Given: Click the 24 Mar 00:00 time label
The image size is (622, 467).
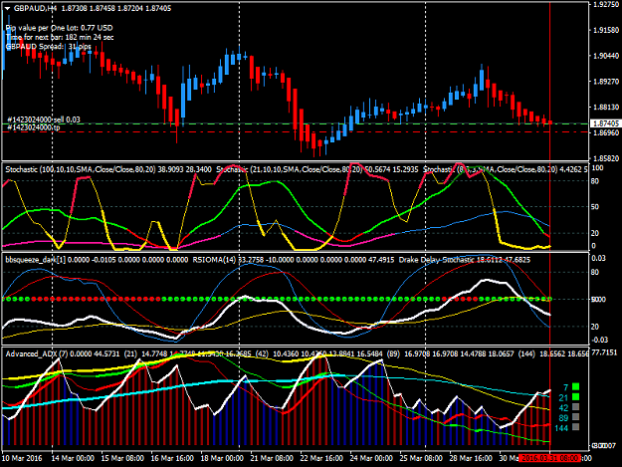Looking at the screenshot, I should point(371,458).
